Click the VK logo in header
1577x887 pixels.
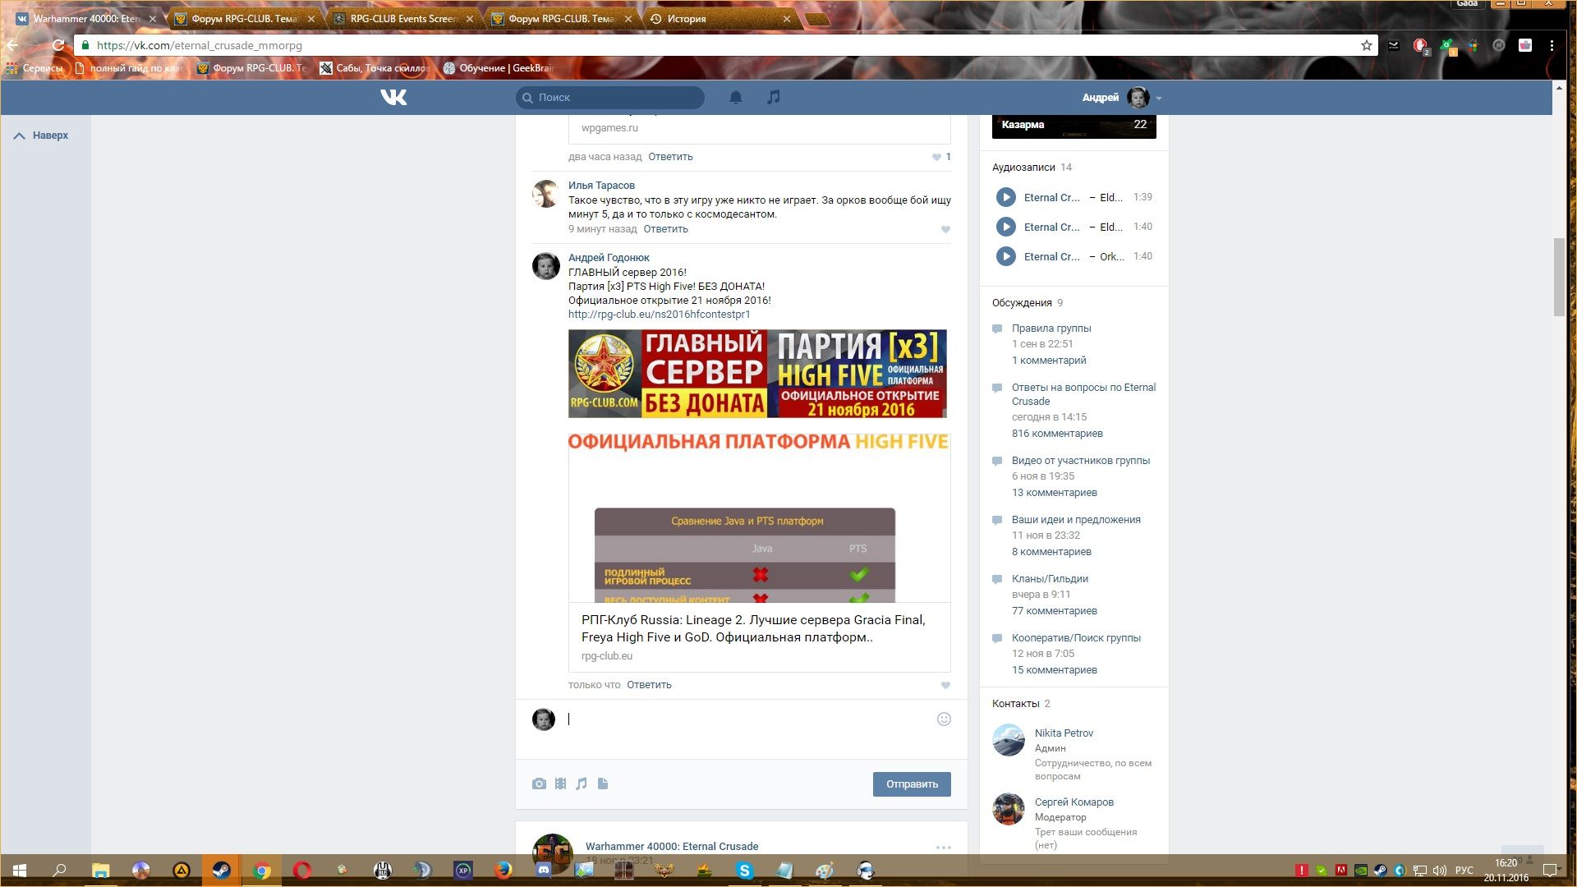[x=393, y=97]
